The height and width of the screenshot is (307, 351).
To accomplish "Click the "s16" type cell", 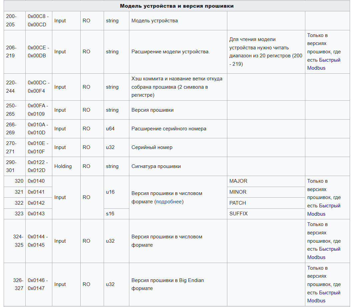I will [x=110, y=214].
